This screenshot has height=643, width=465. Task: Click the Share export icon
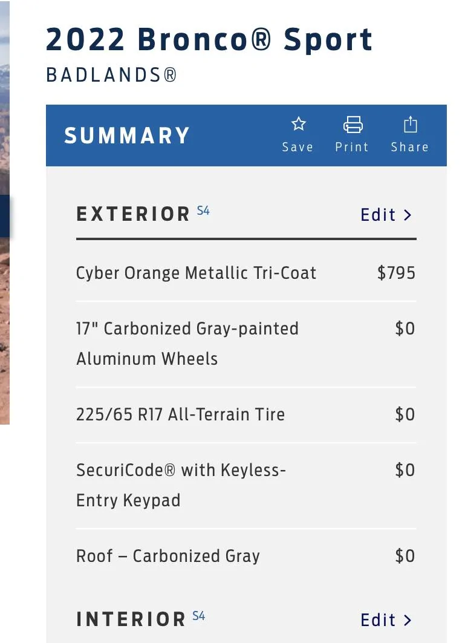click(410, 125)
